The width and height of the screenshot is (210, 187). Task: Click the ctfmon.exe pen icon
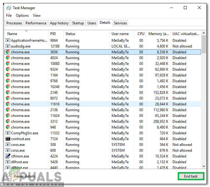(8, 156)
